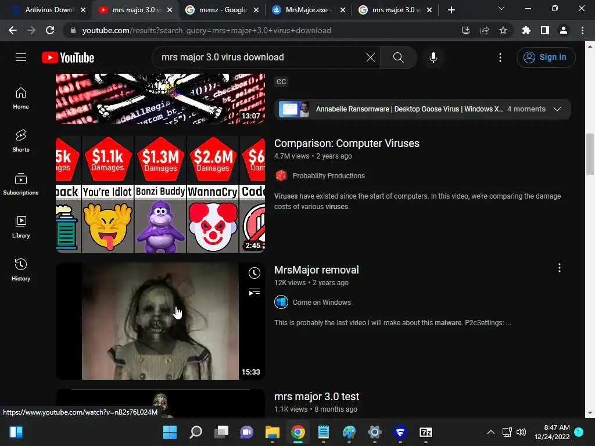Image resolution: width=595 pixels, height=446 pixels.
Task: Open History in the sidebar
Action: pos(21,269)
